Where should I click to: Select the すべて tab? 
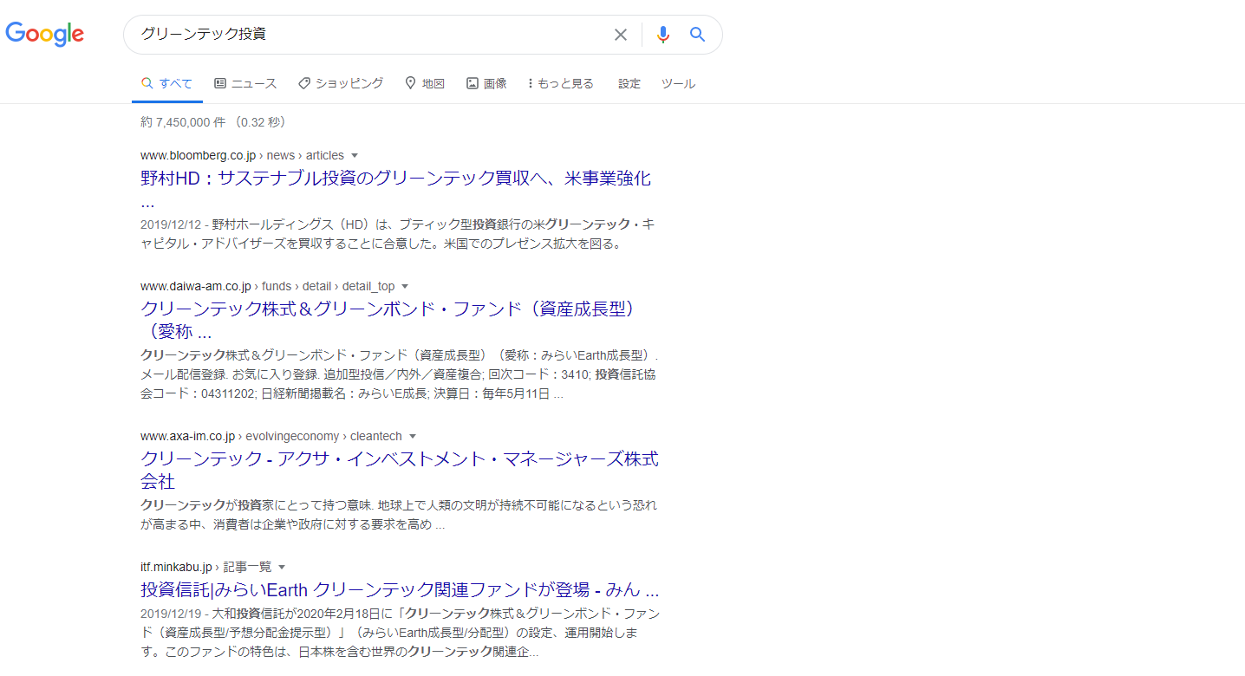click(x=167, y=84)
